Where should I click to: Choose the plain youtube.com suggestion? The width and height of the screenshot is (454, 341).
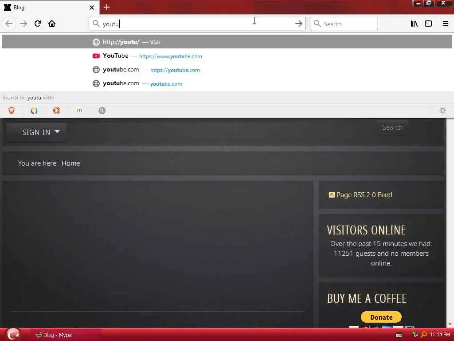pyautogui.click(x=227, y=83)
